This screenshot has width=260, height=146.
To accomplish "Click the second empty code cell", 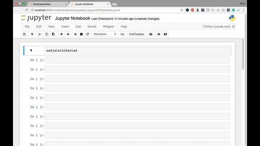I will pos(137,69).
